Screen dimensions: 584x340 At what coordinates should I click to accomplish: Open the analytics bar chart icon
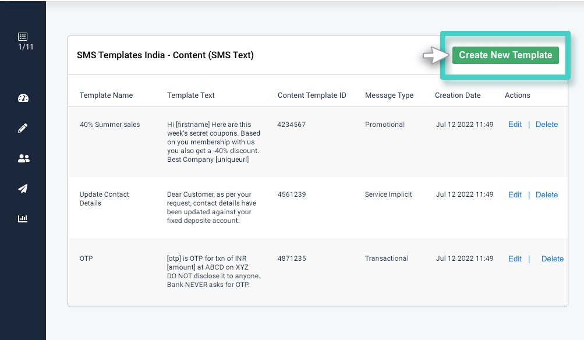tap(23, 219)
